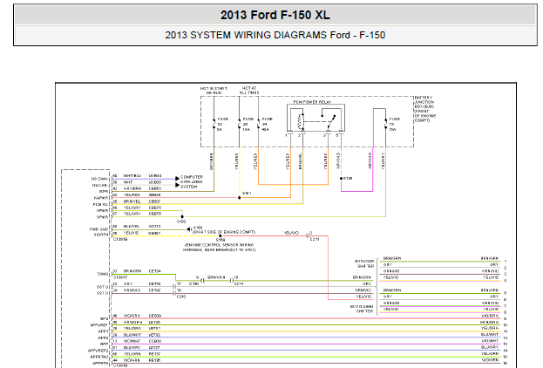The image size is (543, 368).
Task: Click the relay switch contact symbol in PCM Power Relay
Action: 330,119
